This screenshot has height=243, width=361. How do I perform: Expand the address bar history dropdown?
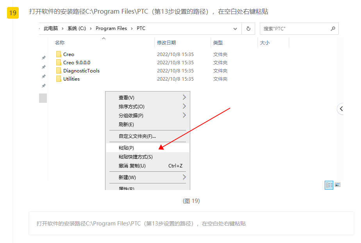(235, 29)
